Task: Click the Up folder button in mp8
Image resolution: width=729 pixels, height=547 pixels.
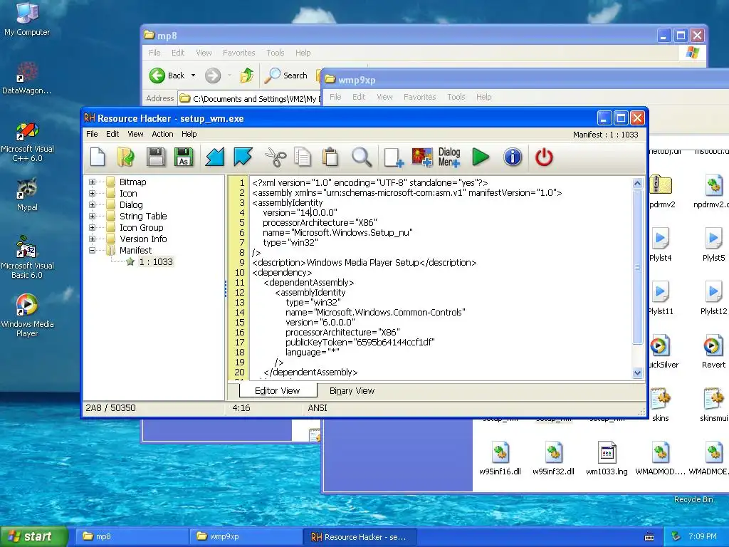Action: [x=246, y=75]
